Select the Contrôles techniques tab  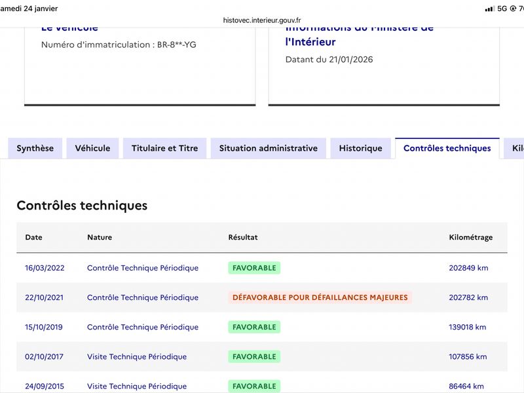click(447, 148)
